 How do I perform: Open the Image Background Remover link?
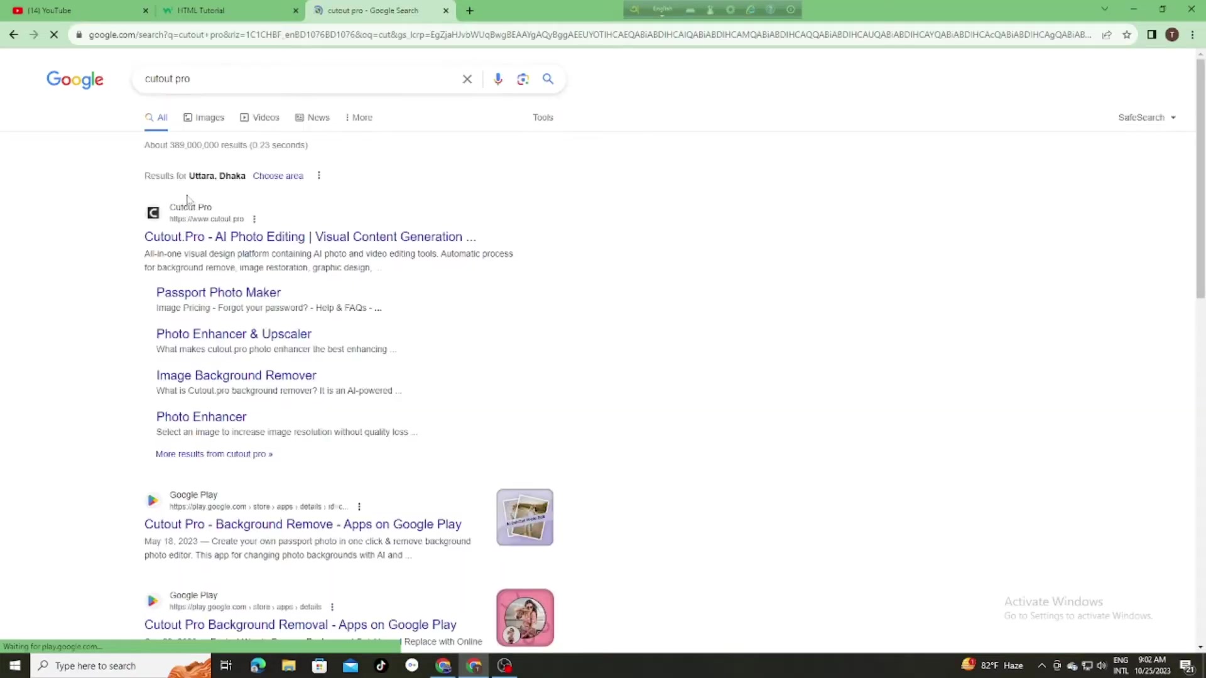point(236,375)
